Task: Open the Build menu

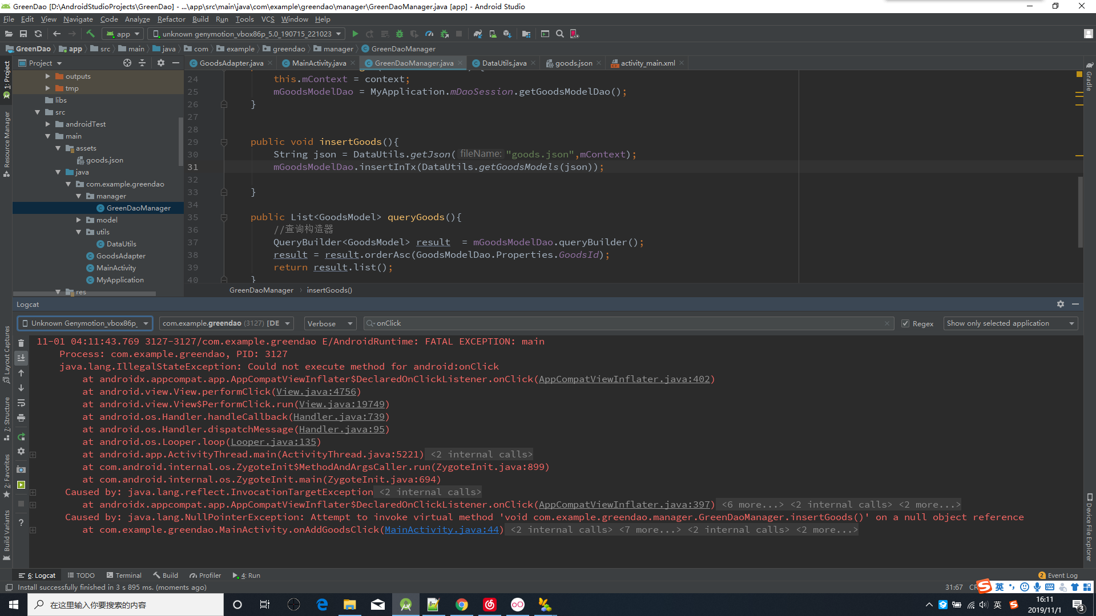Action: coord(200,19)
